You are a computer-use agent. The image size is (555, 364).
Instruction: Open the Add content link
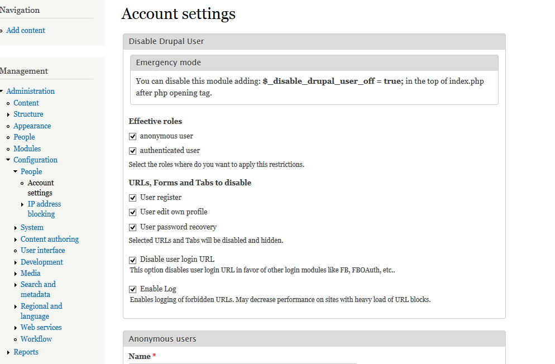tap(25, 30)
